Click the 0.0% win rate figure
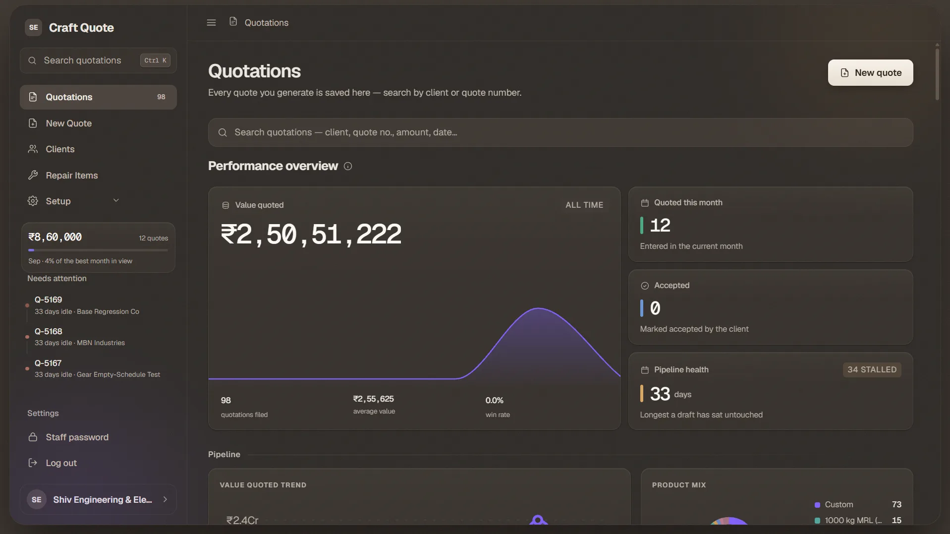The width and height of the screenshot is (950, 534). [x=494, y=401]
